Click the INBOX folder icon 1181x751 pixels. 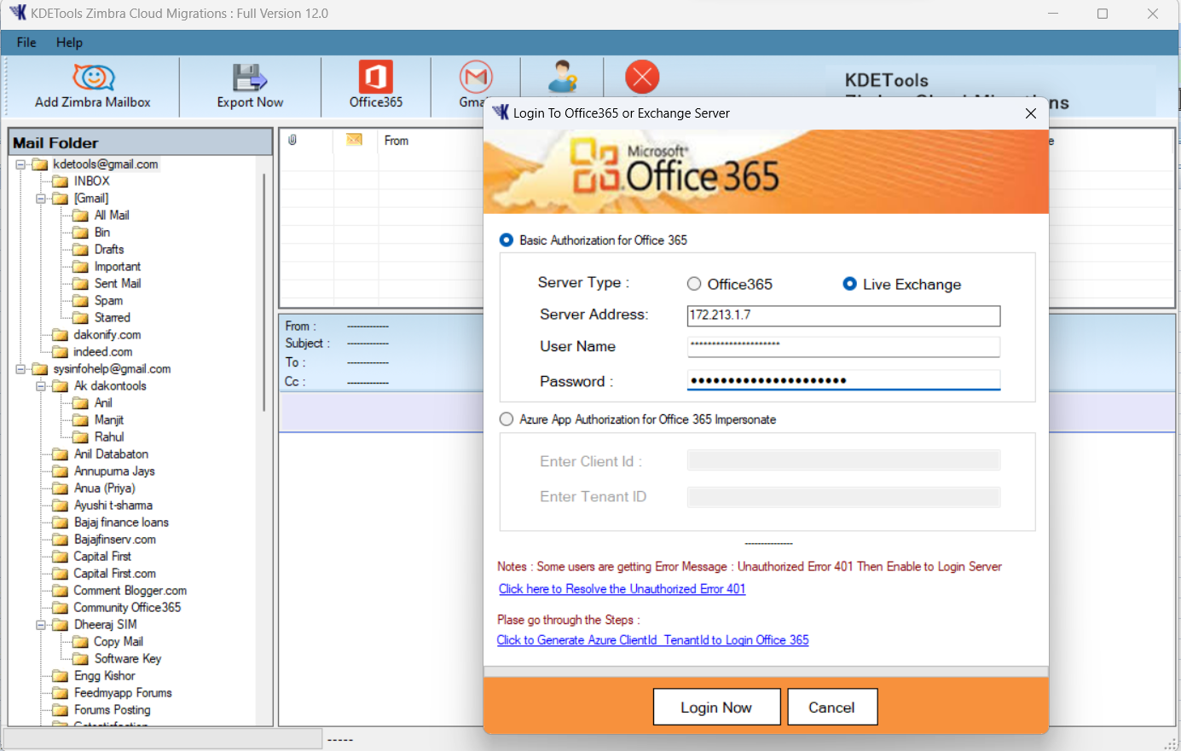pyautogui.click(x=61, y=182)
